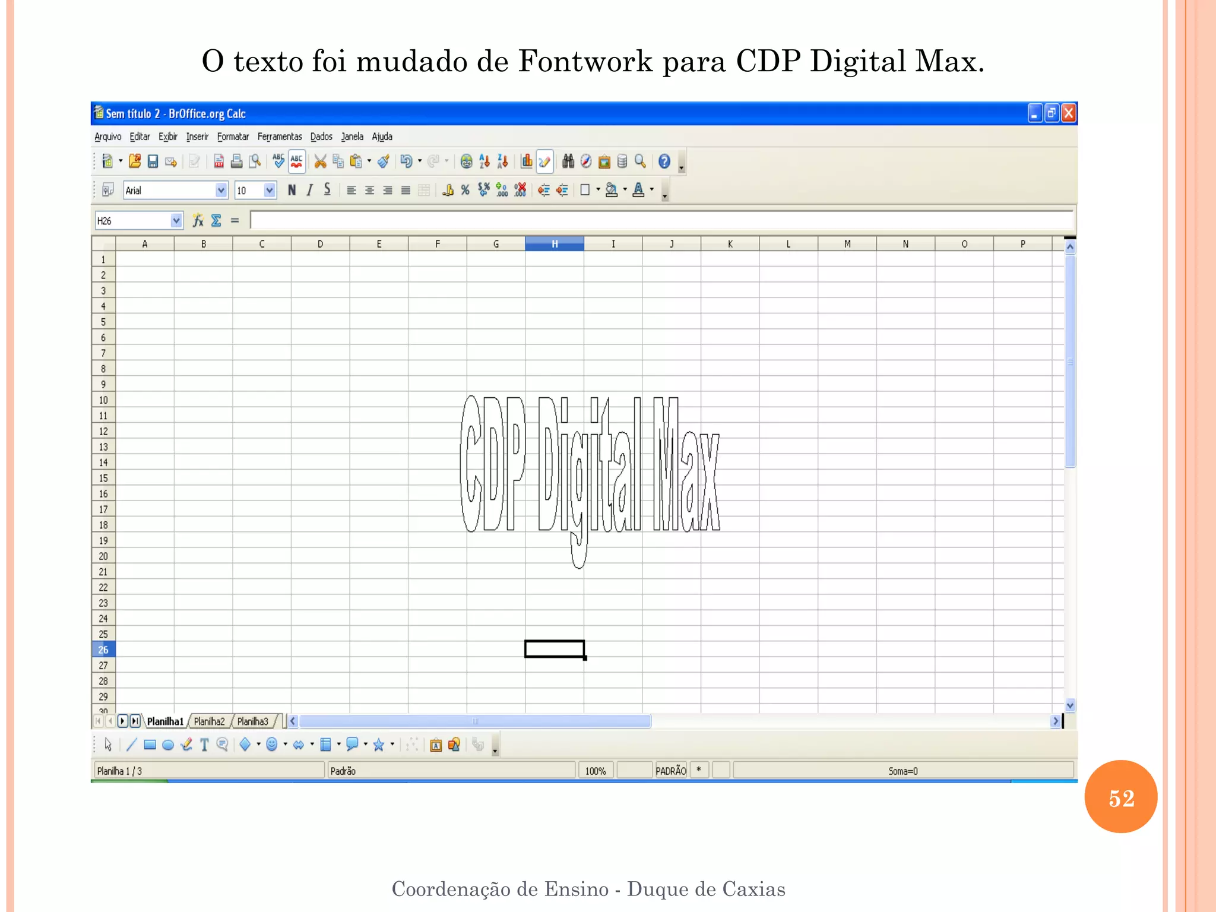This screenshot has width=1216, height=912.
Task: Expand the Stars shapes dropdown arrow
Action: pyautogui.click(x=392, y=745)
